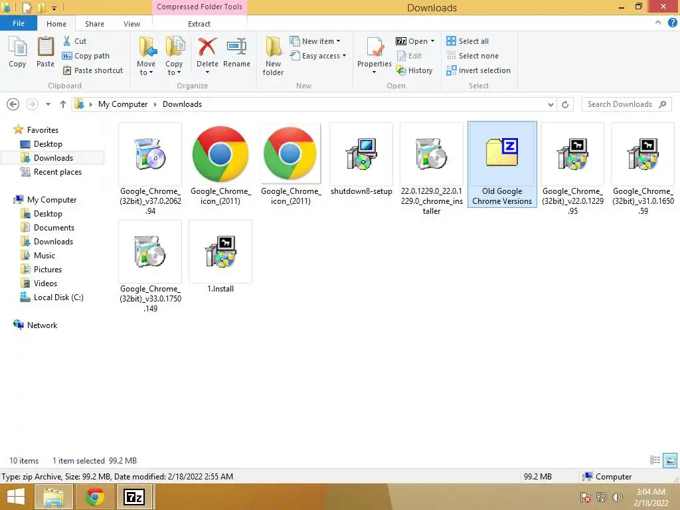Viewport: 680px width, 510px height.
Task: Switch to the Home tab
Action: [x=56, y=24]
